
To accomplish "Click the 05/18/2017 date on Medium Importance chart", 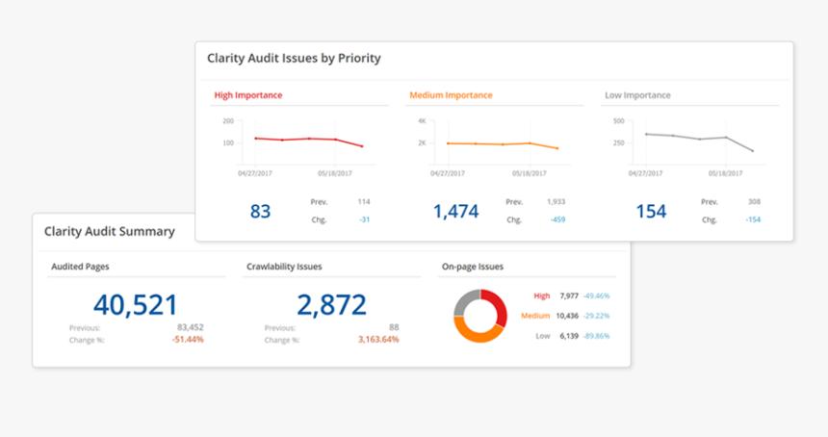I will click(x=530, y=173).
